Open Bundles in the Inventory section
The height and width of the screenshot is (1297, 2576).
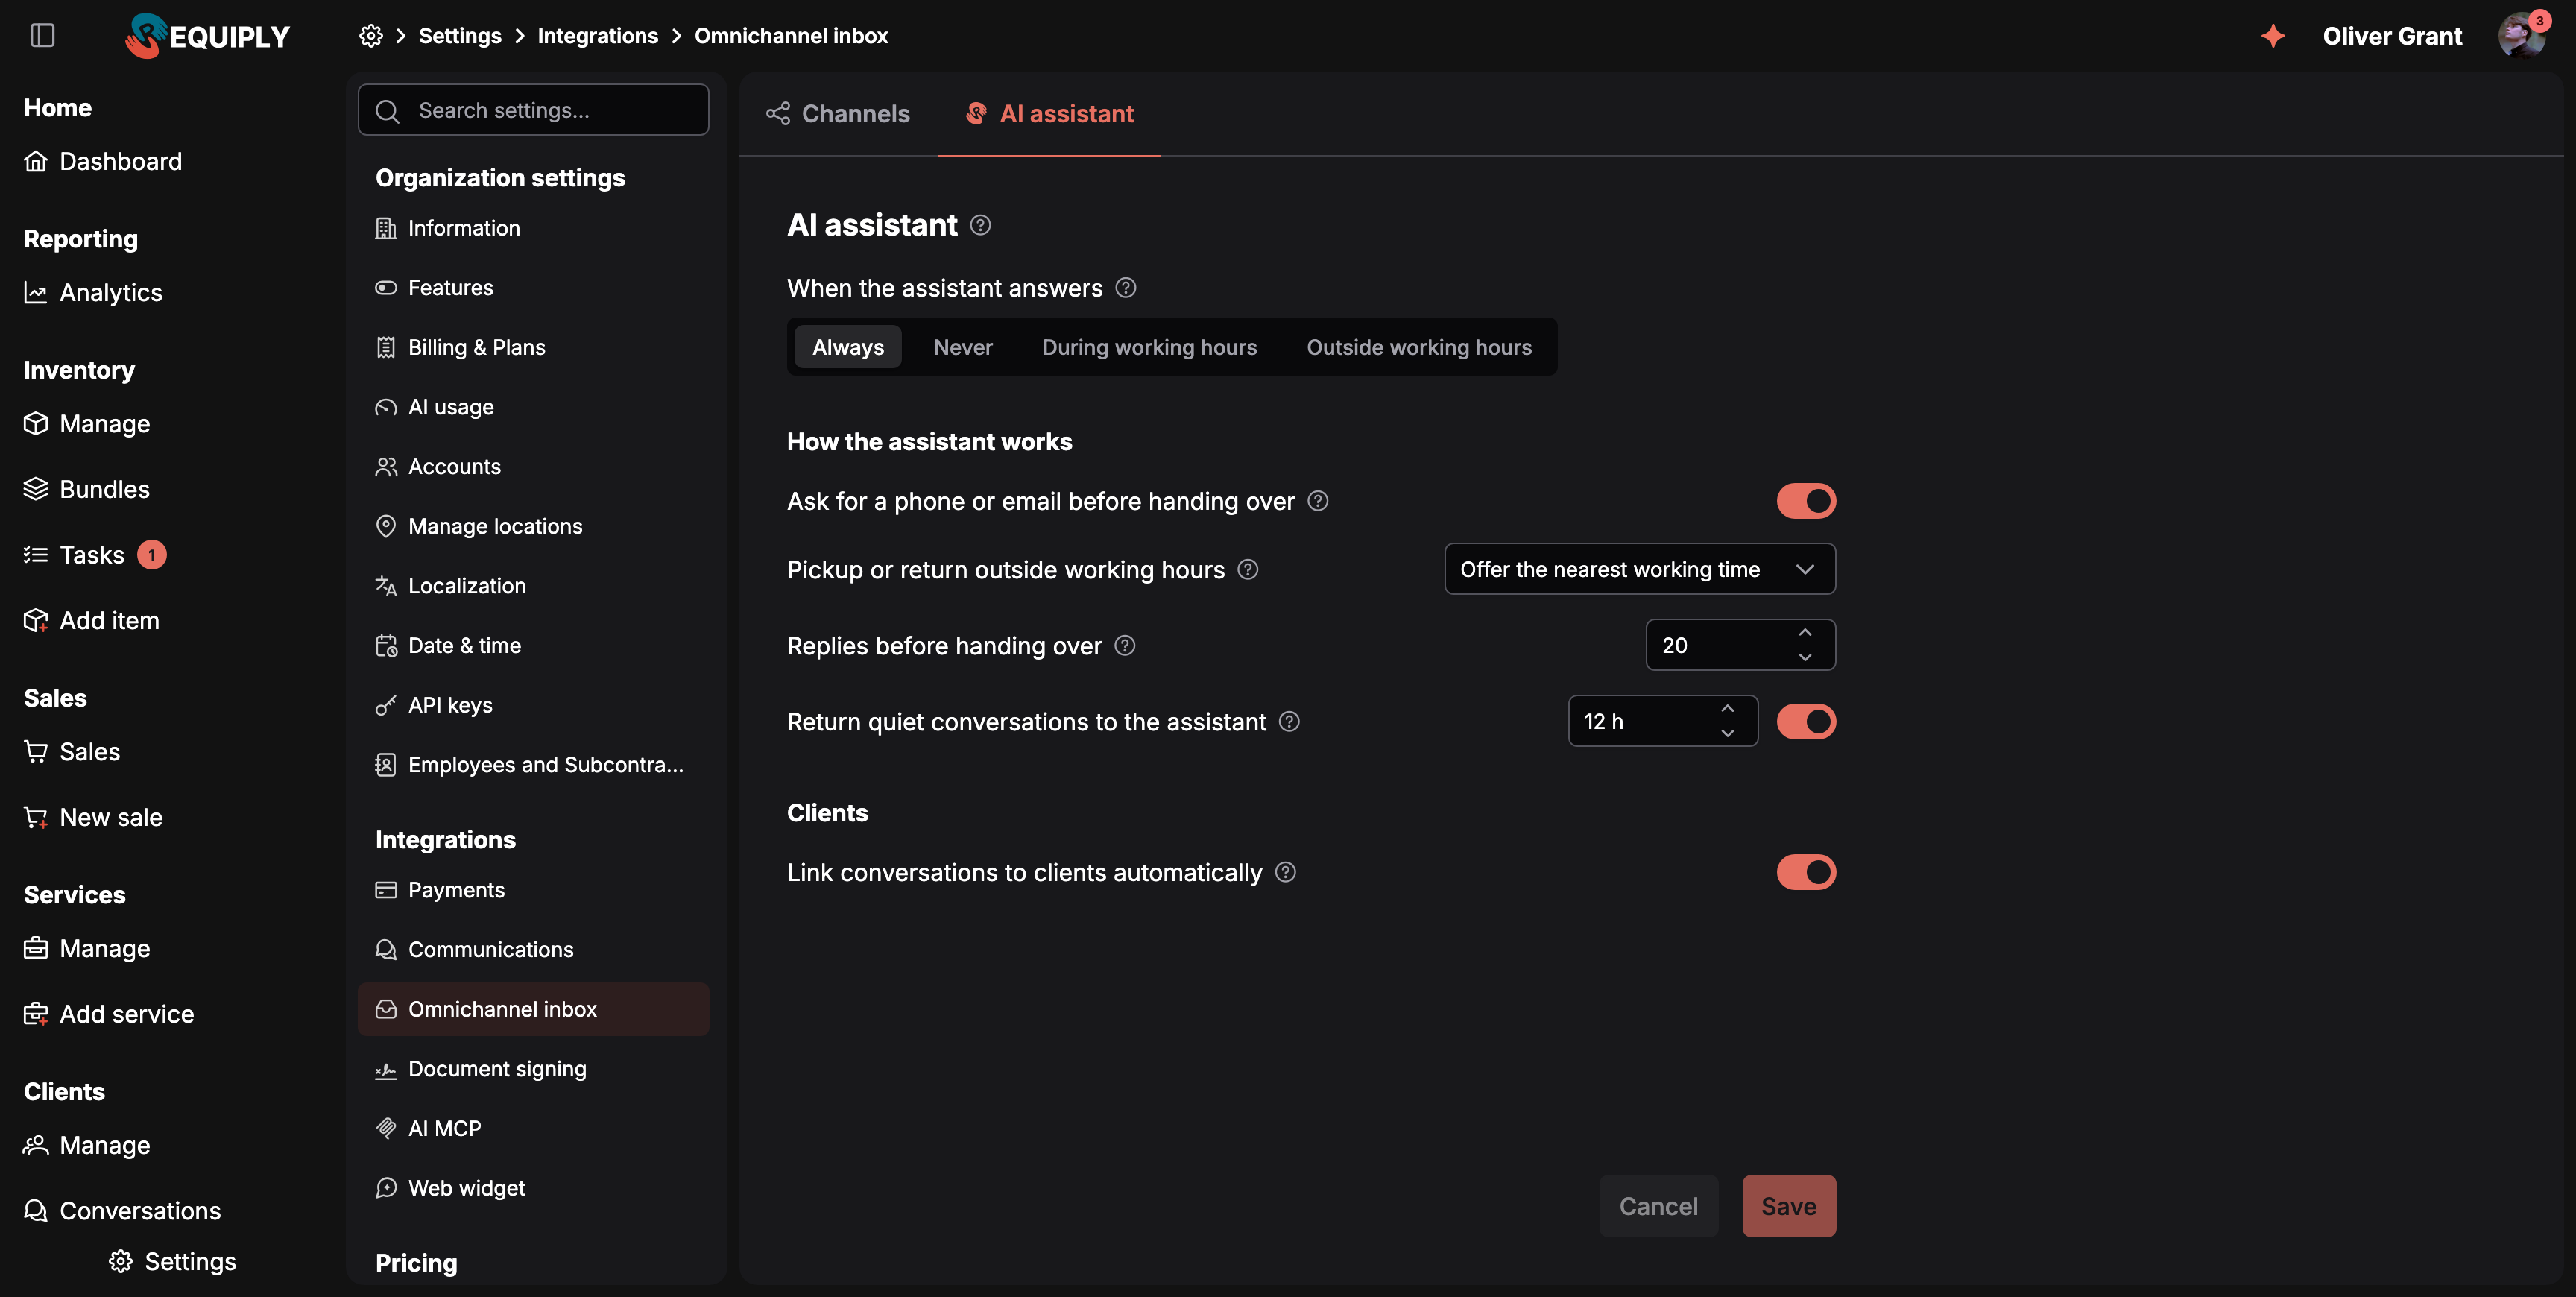pos(87,489)
